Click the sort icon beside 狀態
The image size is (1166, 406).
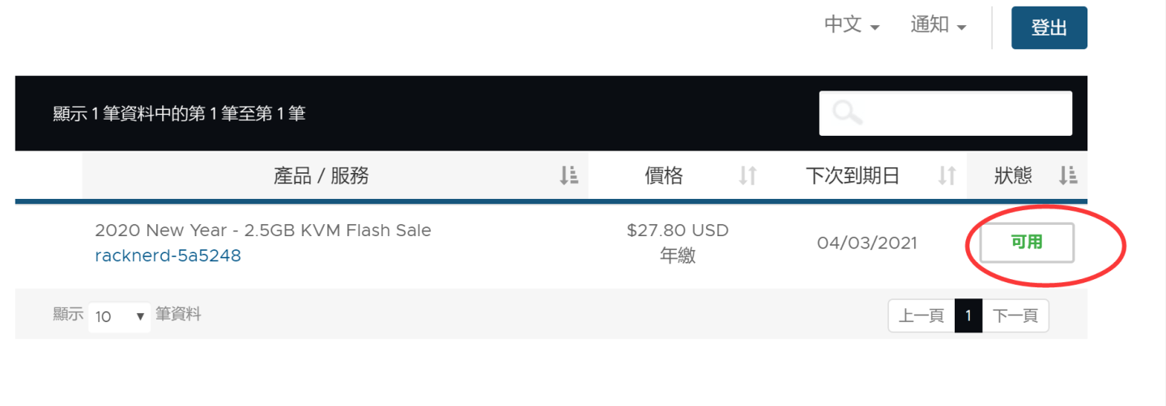point(1067,176)
